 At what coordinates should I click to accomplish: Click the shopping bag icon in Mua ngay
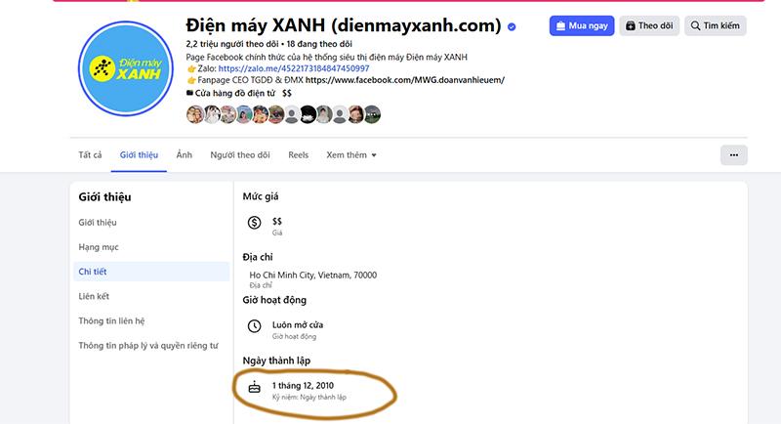[x=560, y=26]
